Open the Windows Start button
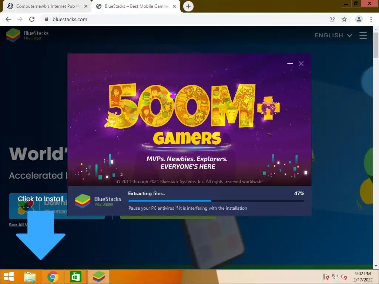 [9, 277]
